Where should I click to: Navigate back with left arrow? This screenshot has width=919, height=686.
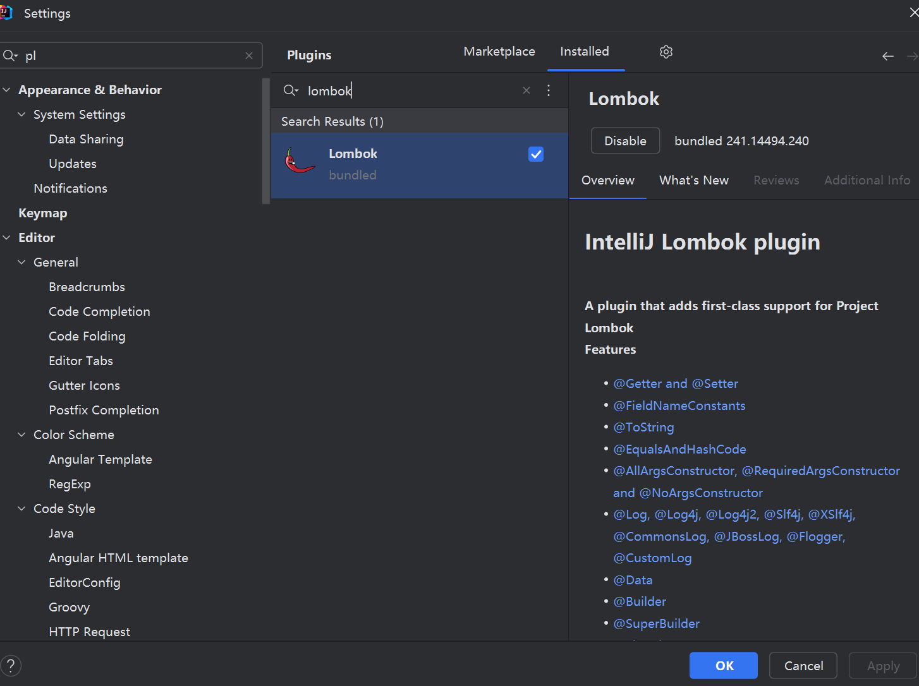tap(888, 56)
